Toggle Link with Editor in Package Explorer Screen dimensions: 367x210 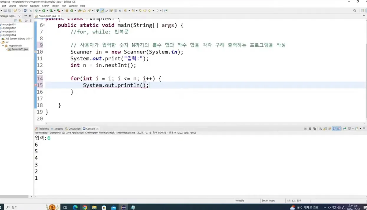coord(20,21)
